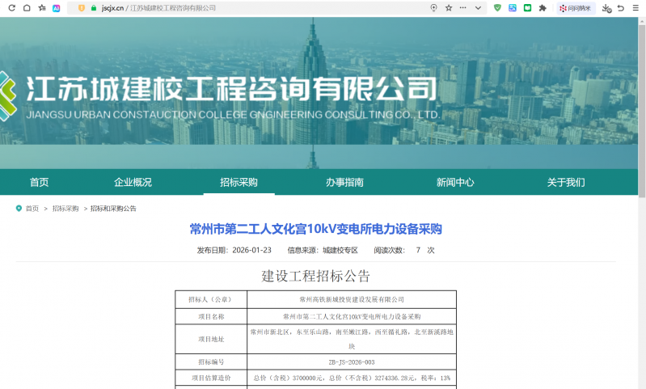Expand the address bar dropdown chevron

[478, 7]
